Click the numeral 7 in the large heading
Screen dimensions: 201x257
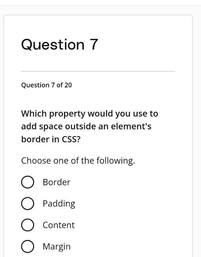pyautogui.click(x=93, y=45)
